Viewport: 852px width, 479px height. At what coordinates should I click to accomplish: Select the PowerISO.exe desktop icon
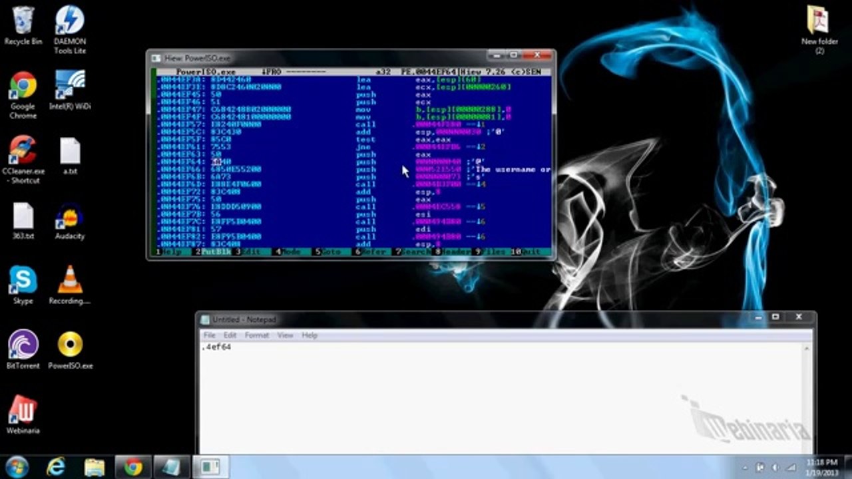point(70,351)
